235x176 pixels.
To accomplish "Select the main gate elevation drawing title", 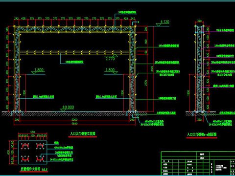I will (x=83, y=134).
